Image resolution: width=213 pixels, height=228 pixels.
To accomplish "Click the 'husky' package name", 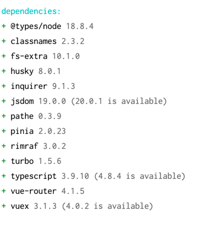I will (x=22, y=72).
